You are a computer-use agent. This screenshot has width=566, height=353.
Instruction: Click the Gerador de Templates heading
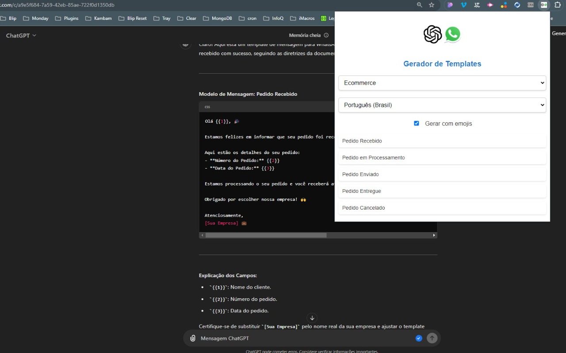point(442,64)
